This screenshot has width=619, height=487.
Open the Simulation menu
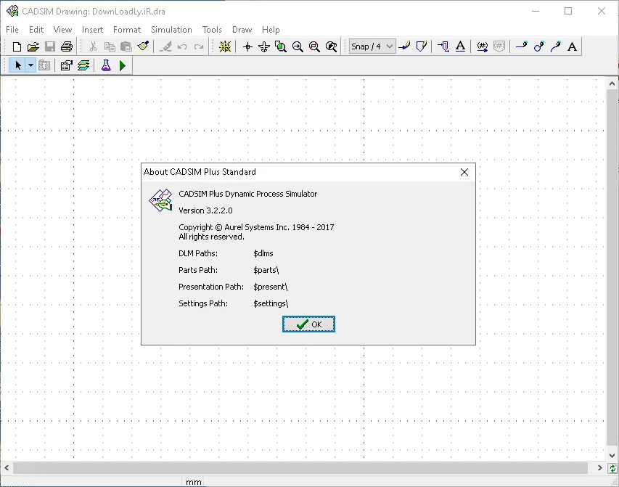171,30
